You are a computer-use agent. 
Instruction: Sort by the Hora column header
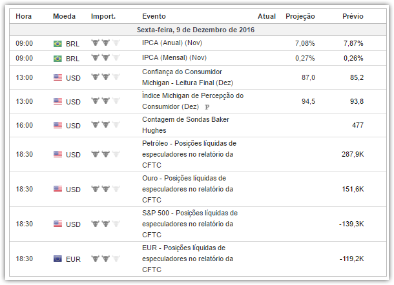pyautogui.click(x=24, y=16)
